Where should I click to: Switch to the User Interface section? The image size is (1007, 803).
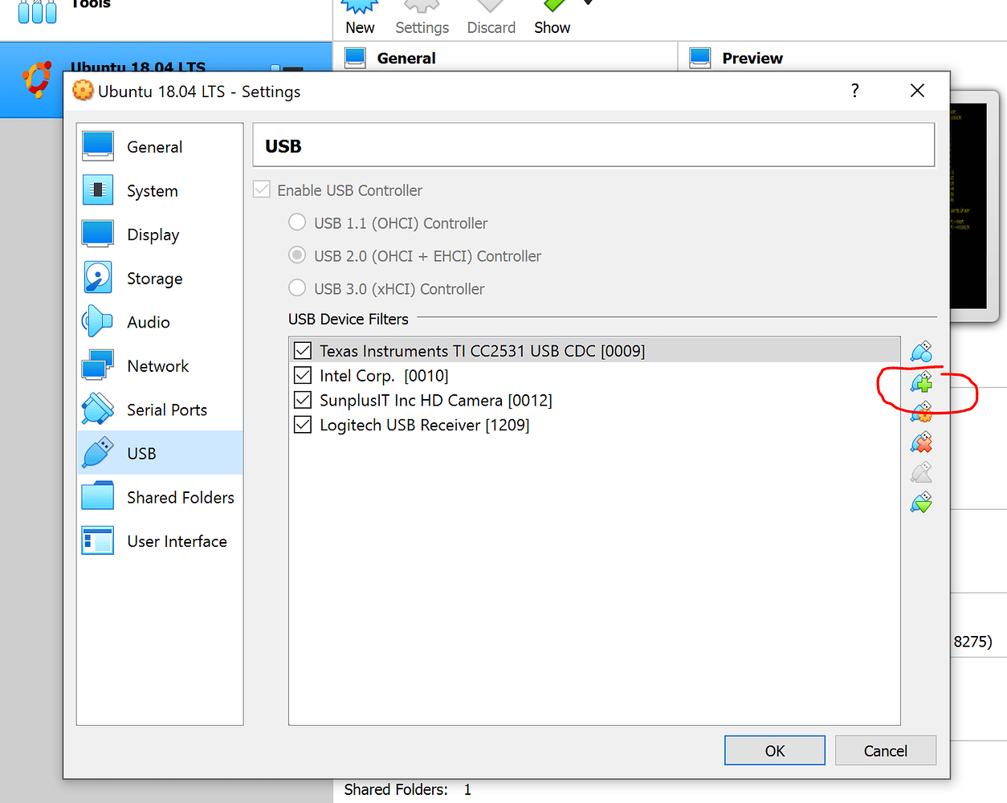(177, 540)
